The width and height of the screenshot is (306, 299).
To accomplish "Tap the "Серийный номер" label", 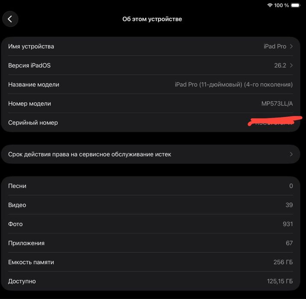I will [33, 122].
